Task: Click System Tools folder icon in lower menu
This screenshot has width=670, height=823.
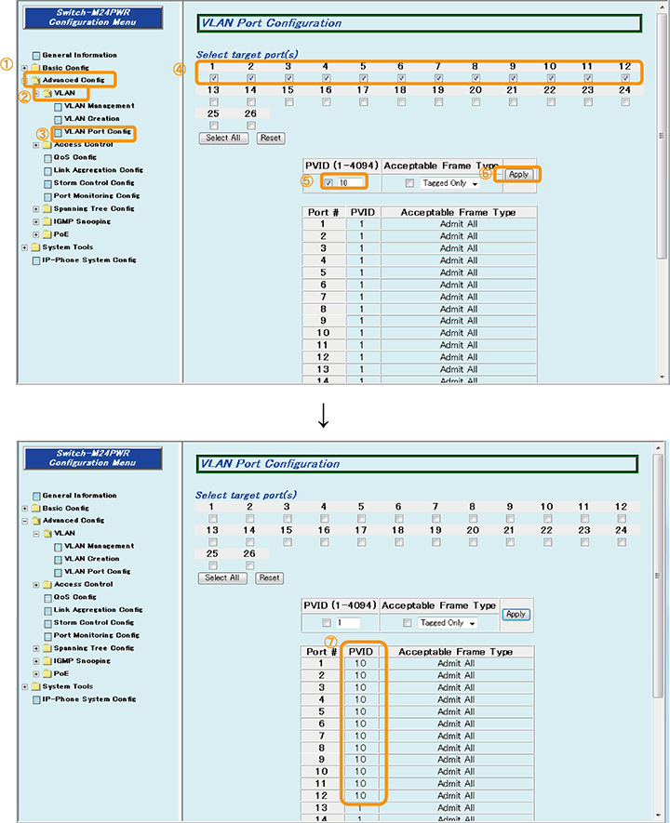Action: point(35,686)
